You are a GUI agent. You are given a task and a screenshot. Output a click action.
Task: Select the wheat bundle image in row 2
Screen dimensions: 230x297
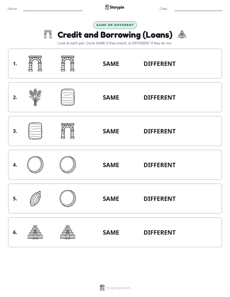pos(35,97)
